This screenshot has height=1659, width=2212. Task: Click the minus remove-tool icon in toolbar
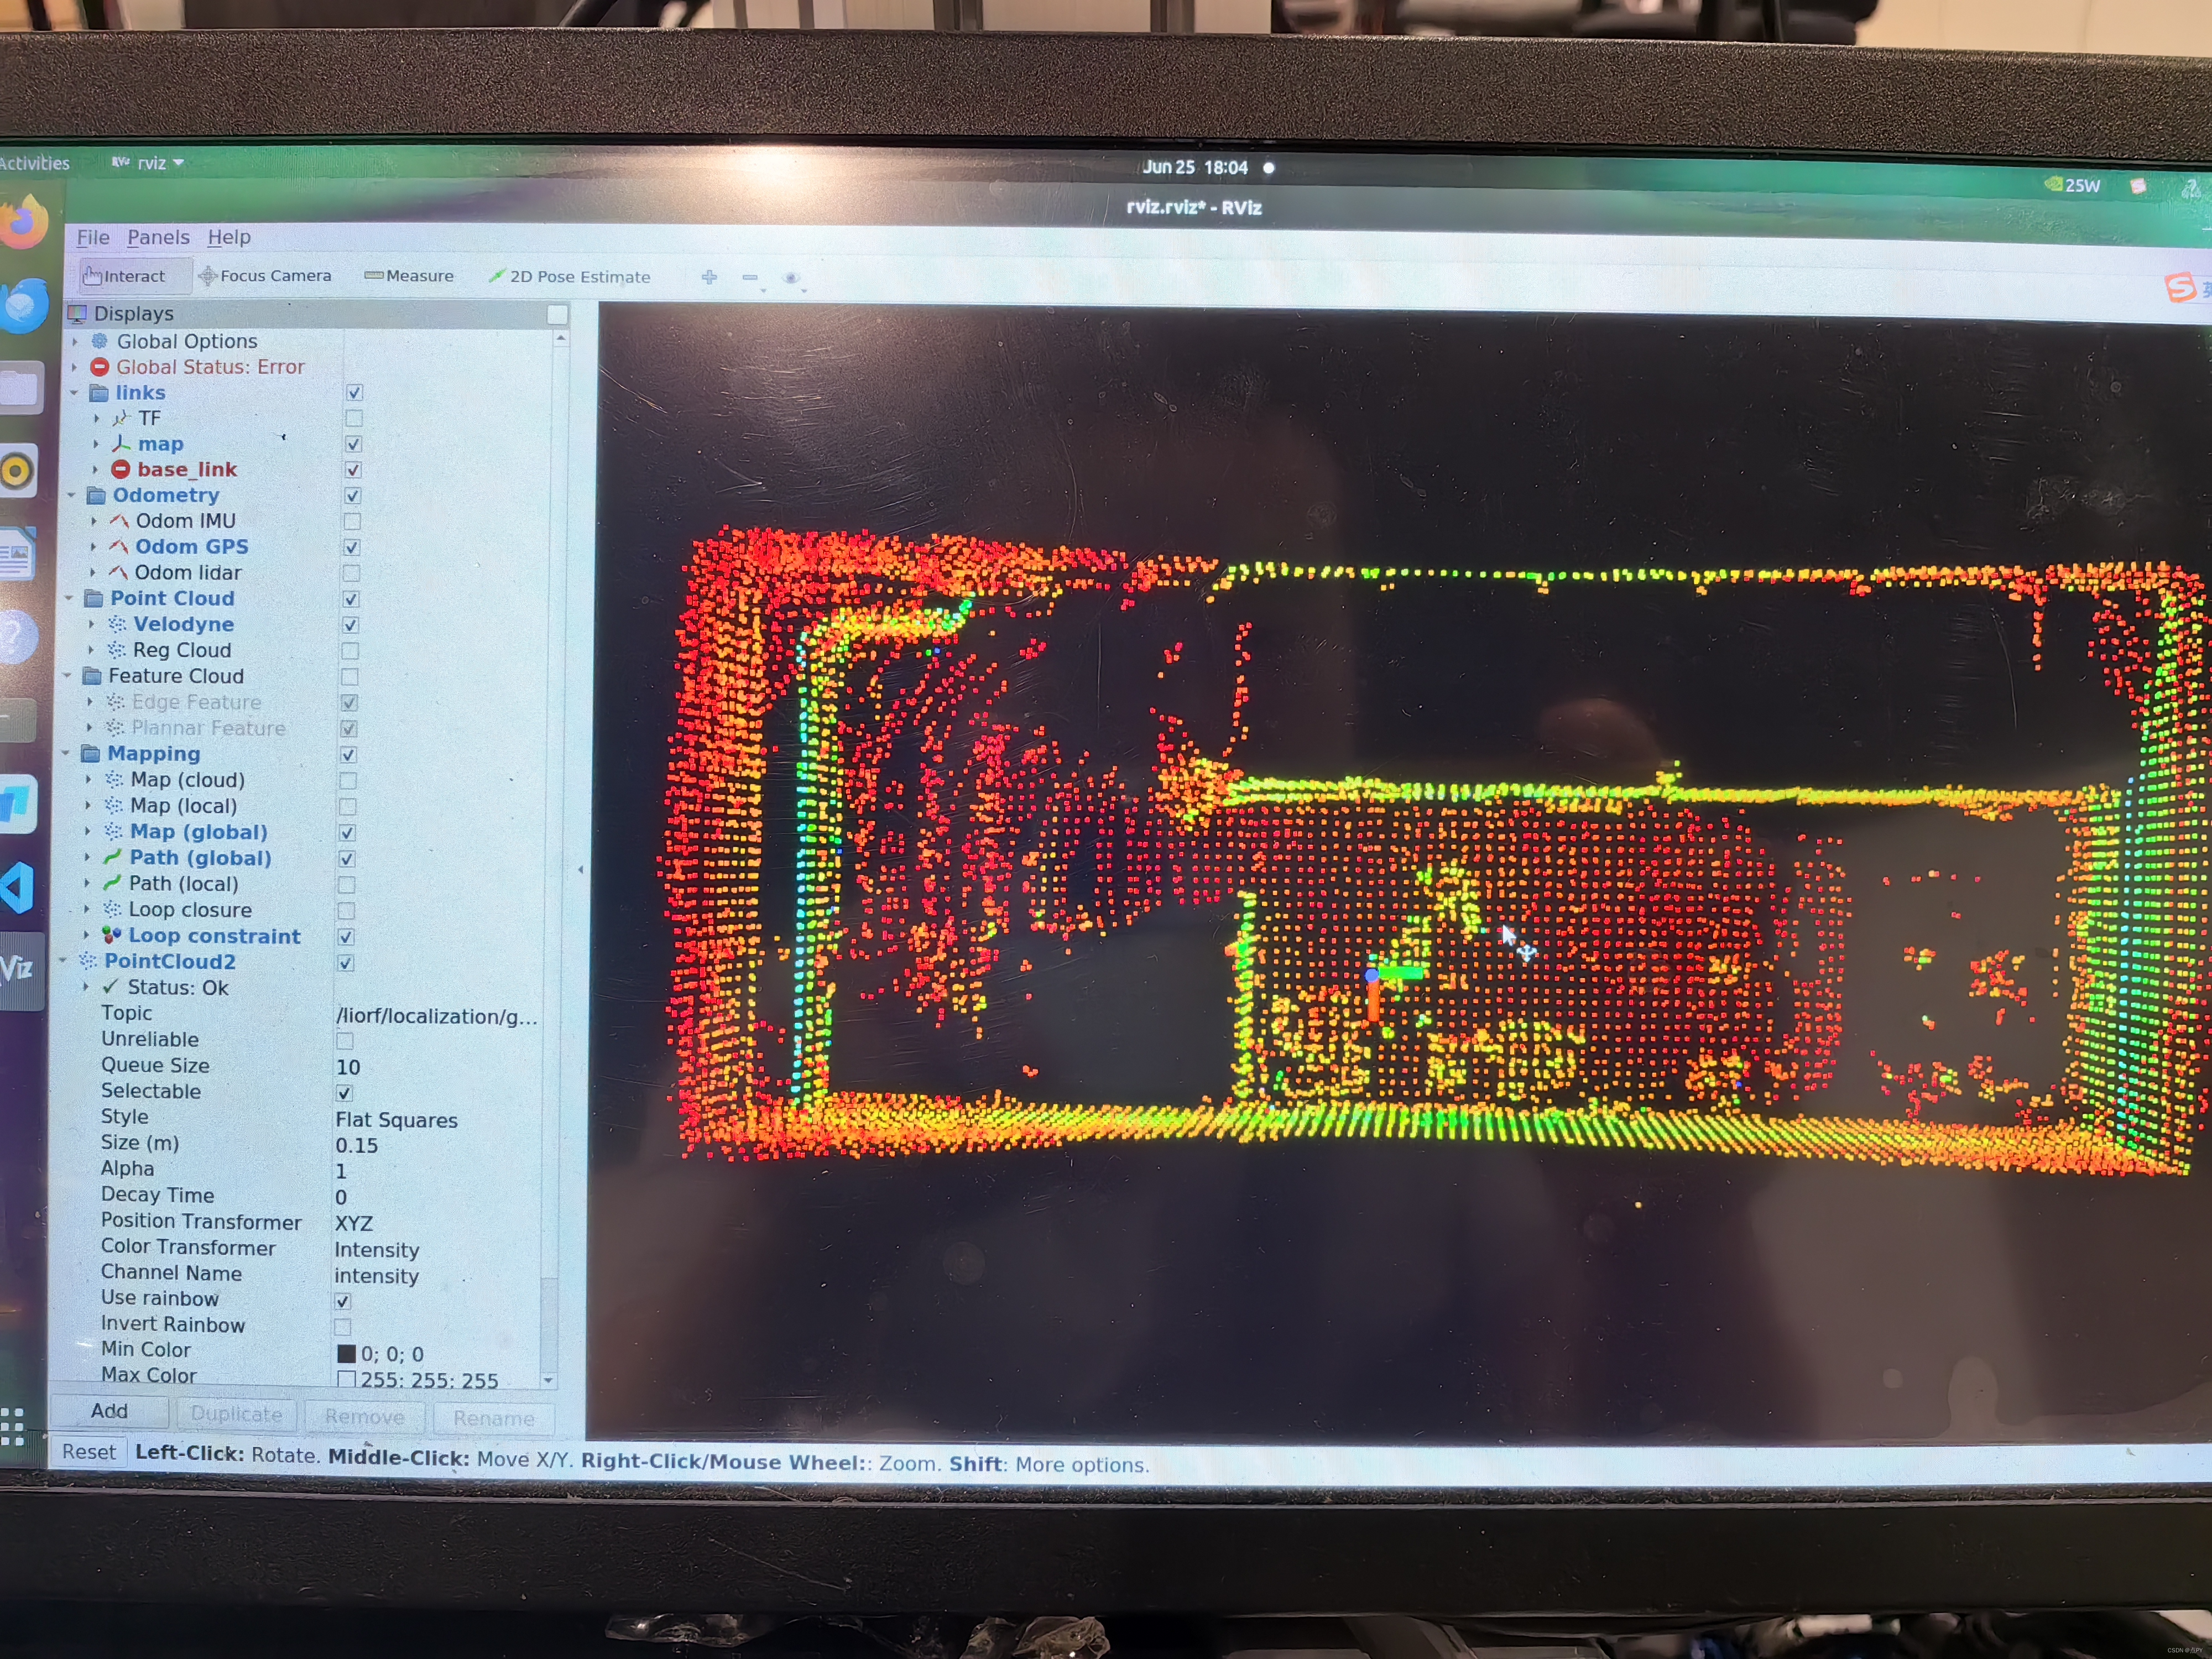coord(750,278)
